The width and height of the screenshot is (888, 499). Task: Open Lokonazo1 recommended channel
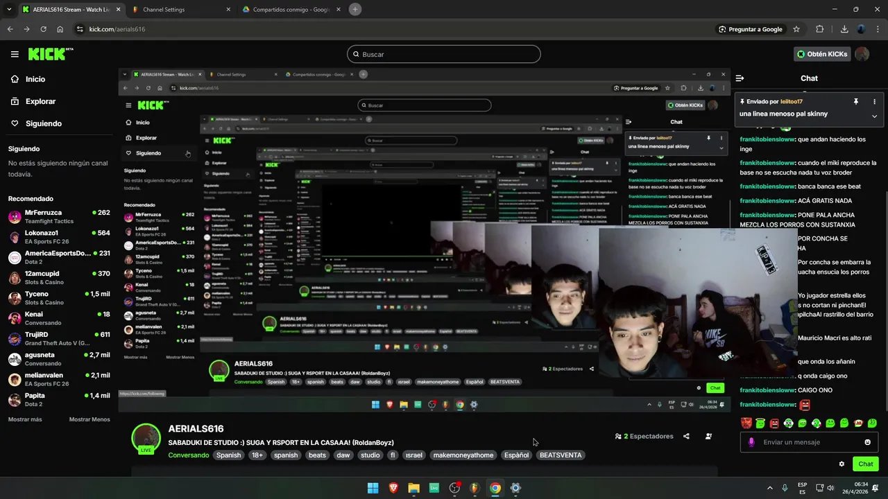pos(59,237)
